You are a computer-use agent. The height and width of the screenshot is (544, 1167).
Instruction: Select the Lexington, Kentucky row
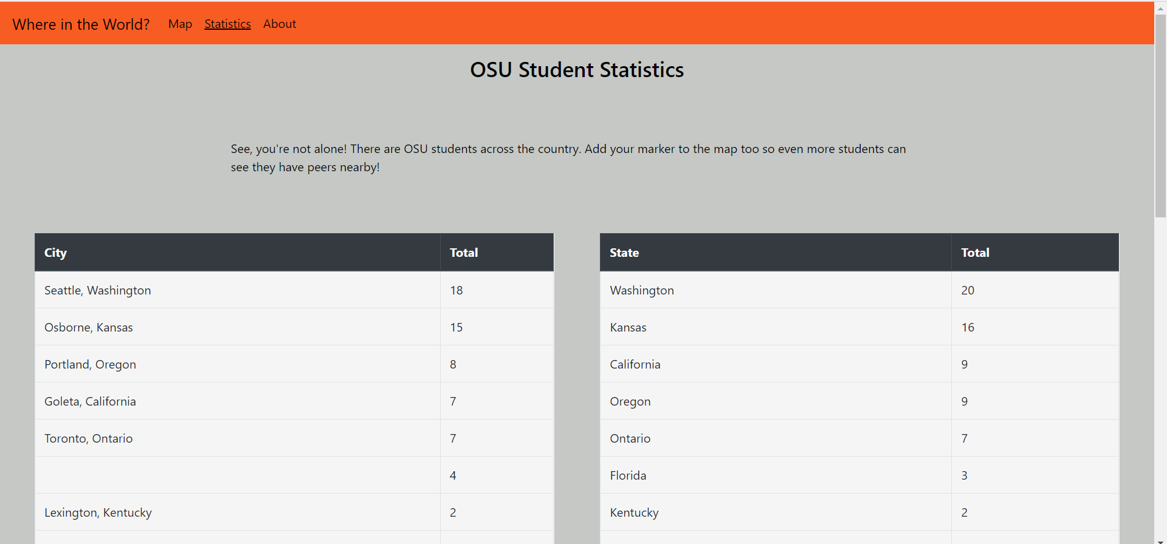[x=294, y=512]
